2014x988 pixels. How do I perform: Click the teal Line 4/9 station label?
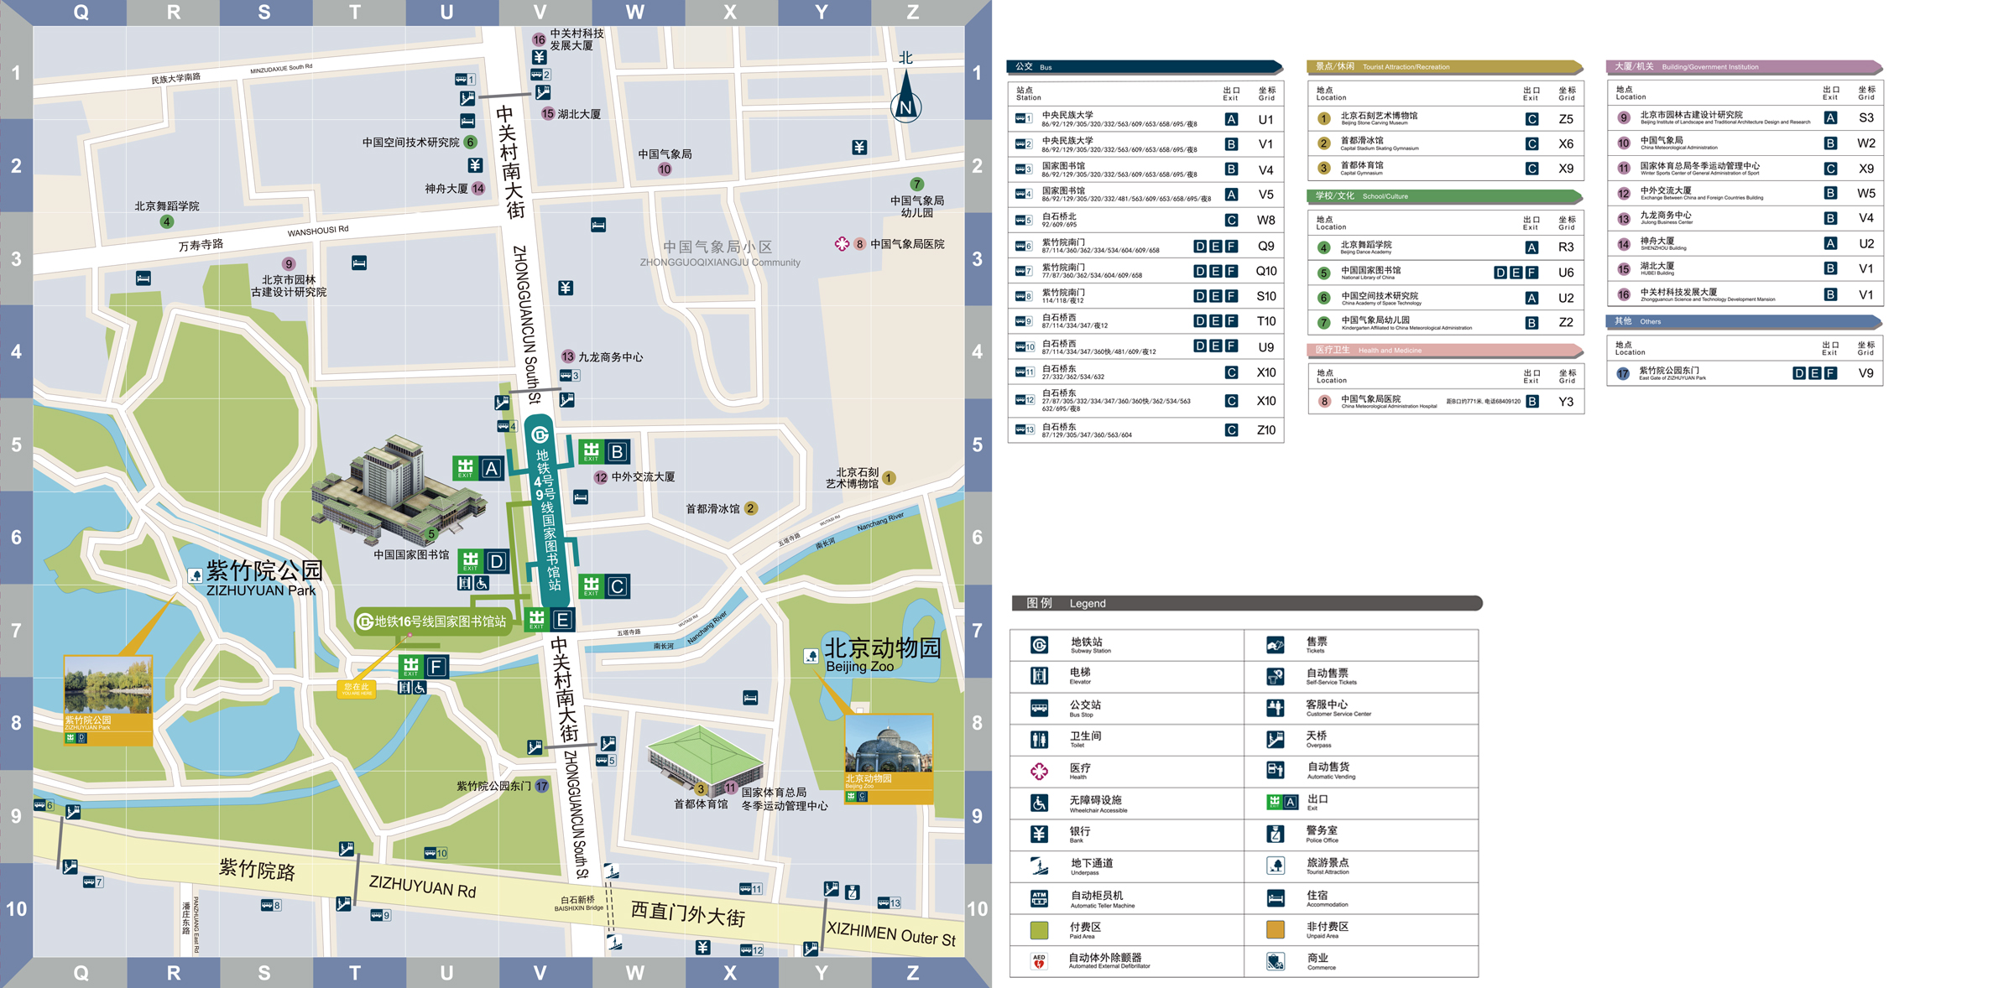pyautogui.click(x=546, y=512)
